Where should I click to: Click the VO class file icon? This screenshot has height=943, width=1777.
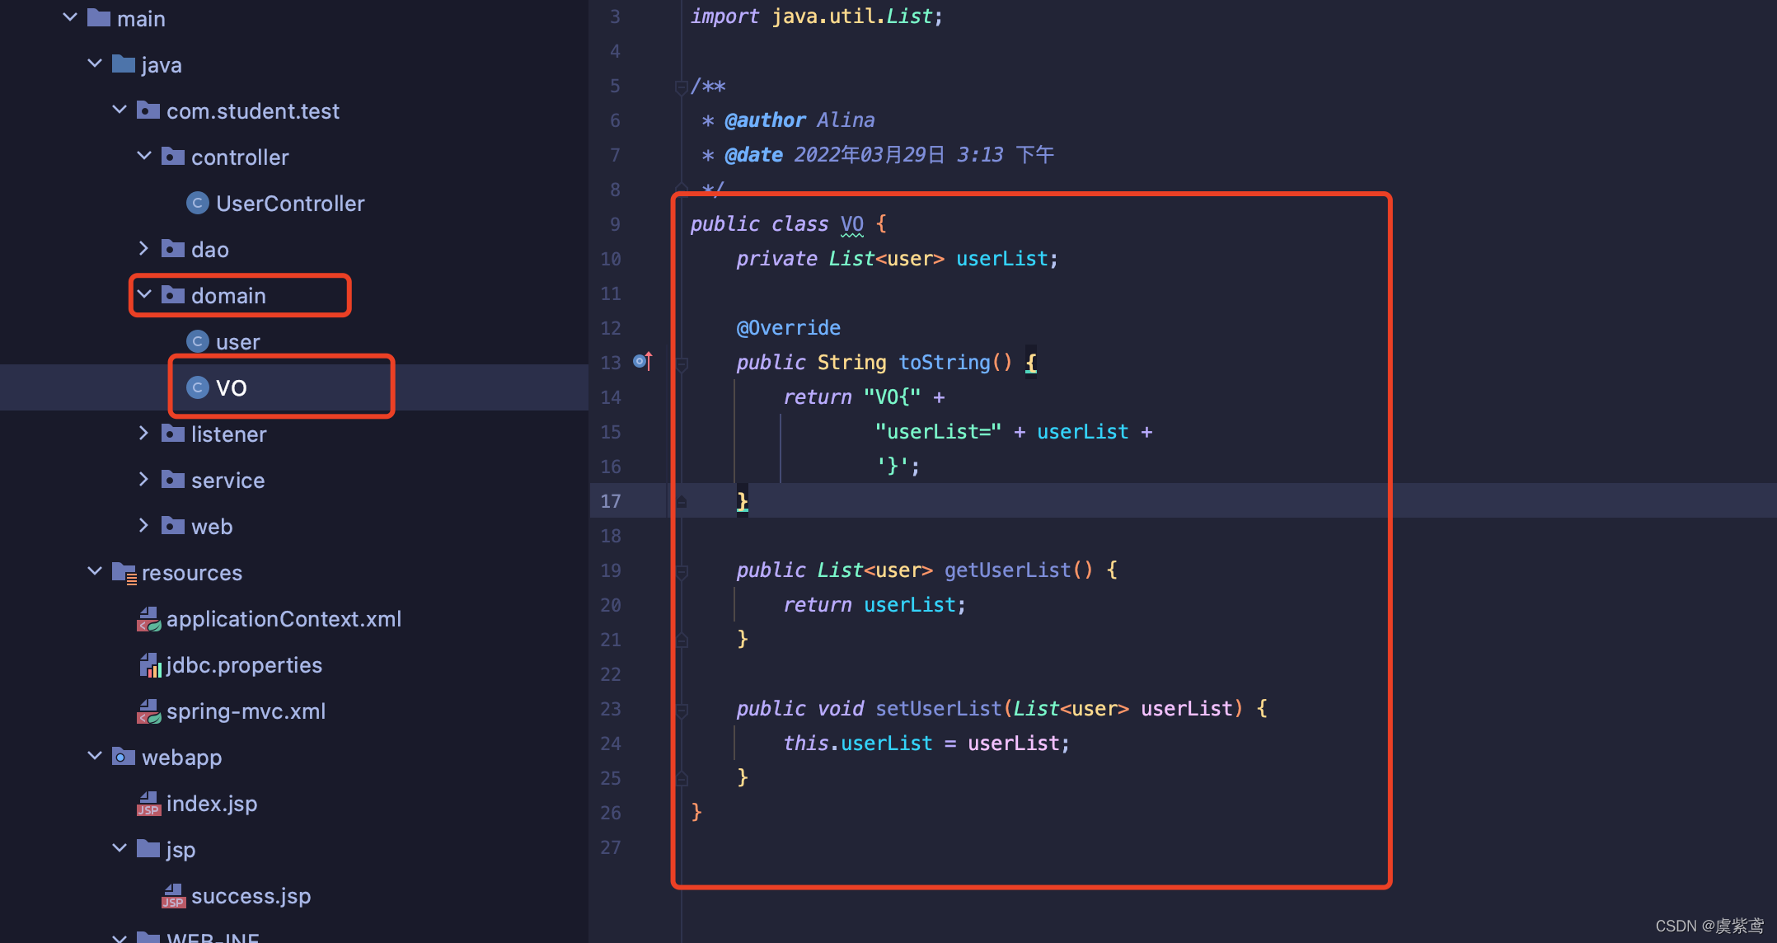[x=198, y=387]
